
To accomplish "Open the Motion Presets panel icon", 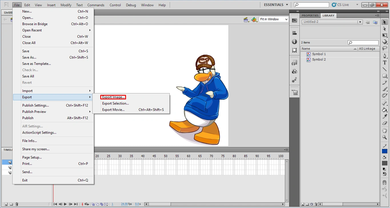I will point(294,80).
